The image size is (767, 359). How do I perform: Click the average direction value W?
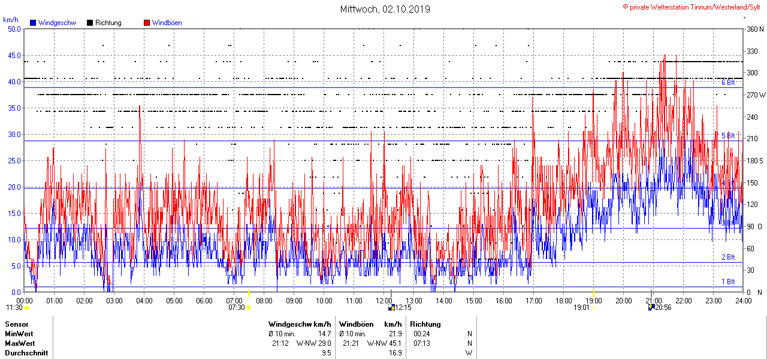[x=469, y=353]
